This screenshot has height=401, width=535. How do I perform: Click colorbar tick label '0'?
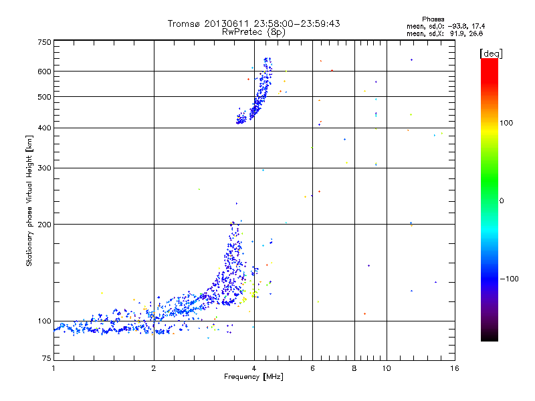(502, 201)
